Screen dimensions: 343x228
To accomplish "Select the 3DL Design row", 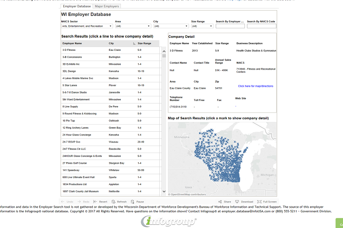I will pyautogui.click(x=110, y=71).
